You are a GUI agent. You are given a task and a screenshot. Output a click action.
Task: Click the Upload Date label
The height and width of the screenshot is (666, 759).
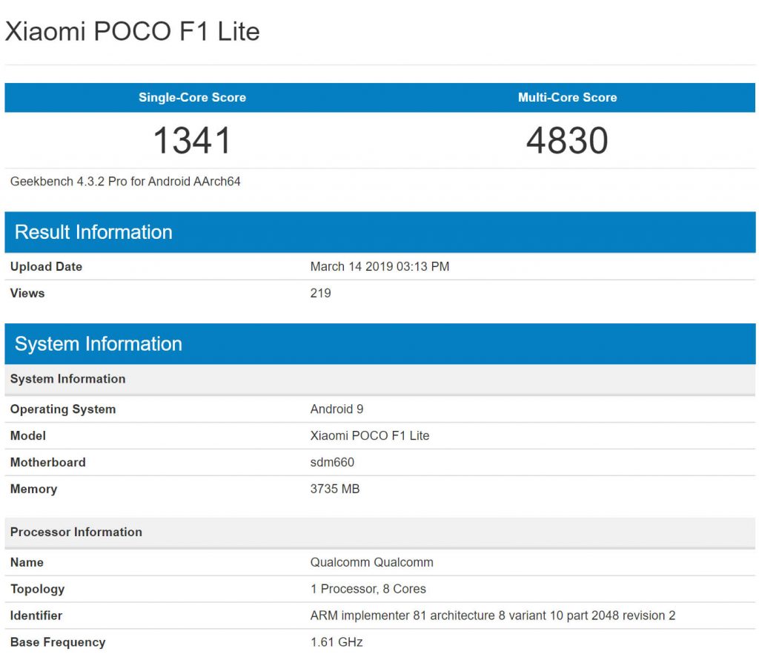(46, 267)
